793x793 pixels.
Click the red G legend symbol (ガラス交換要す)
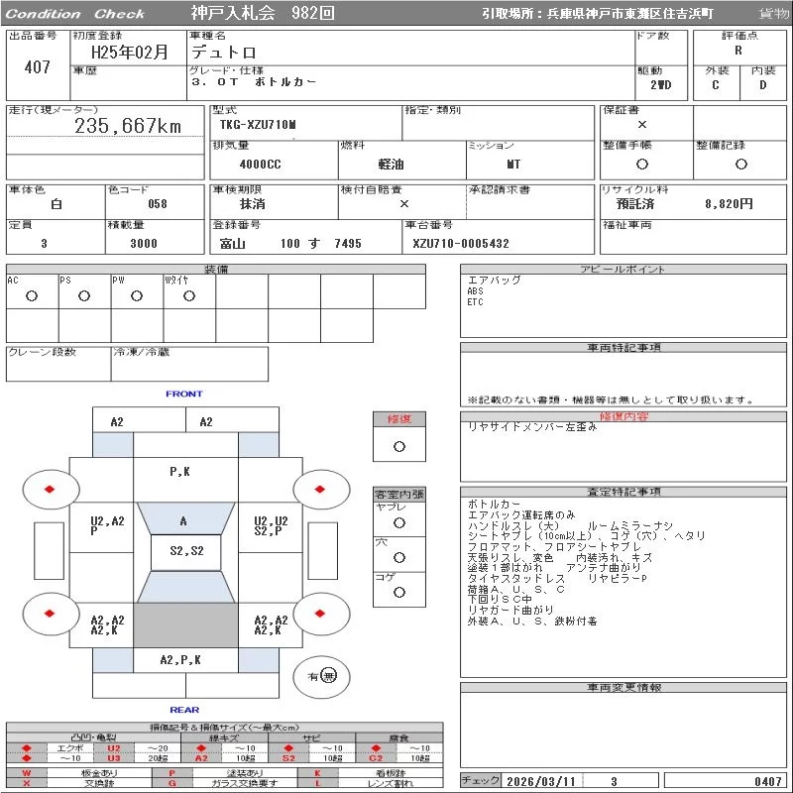(x=172, y=783)
